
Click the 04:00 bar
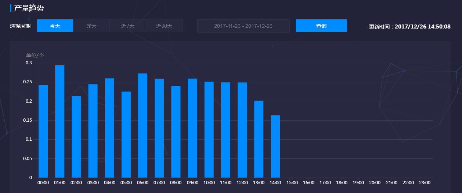(109, 128)
